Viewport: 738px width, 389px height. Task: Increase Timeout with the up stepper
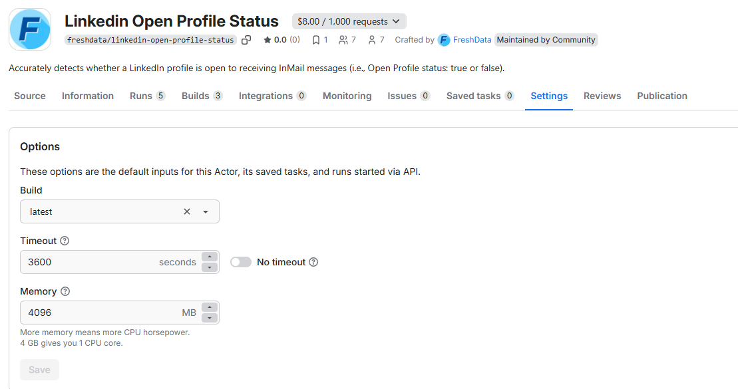click(x=210, y=257)
